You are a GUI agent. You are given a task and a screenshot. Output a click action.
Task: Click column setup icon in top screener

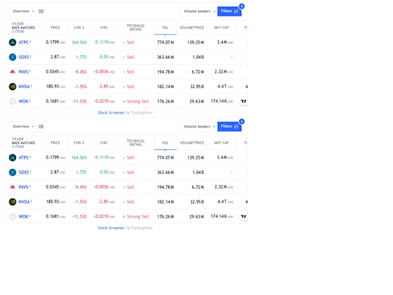point(41,11)
